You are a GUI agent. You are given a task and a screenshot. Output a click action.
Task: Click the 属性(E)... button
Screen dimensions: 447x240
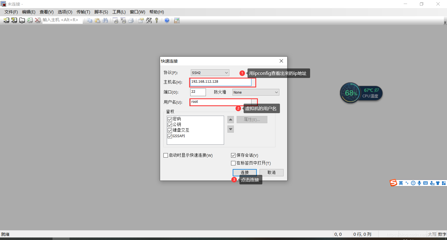tap(252, 120)
